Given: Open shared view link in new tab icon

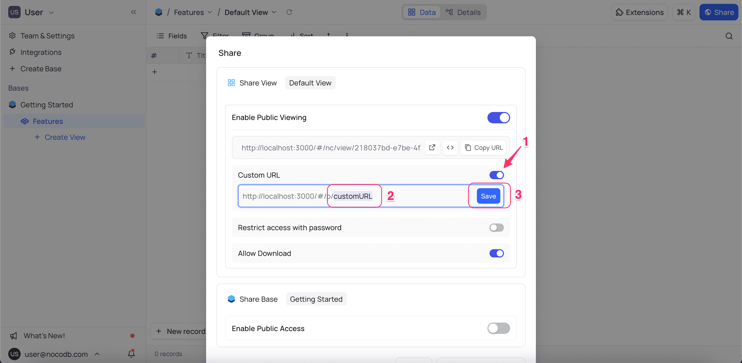Looking at the screenshot, I should coord(432,148).
